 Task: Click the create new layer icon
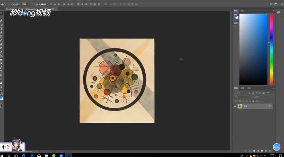point(266,151)
